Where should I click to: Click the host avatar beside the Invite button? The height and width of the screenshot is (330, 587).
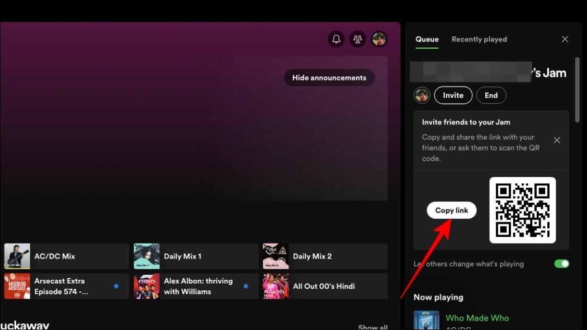tap(422, 95)
